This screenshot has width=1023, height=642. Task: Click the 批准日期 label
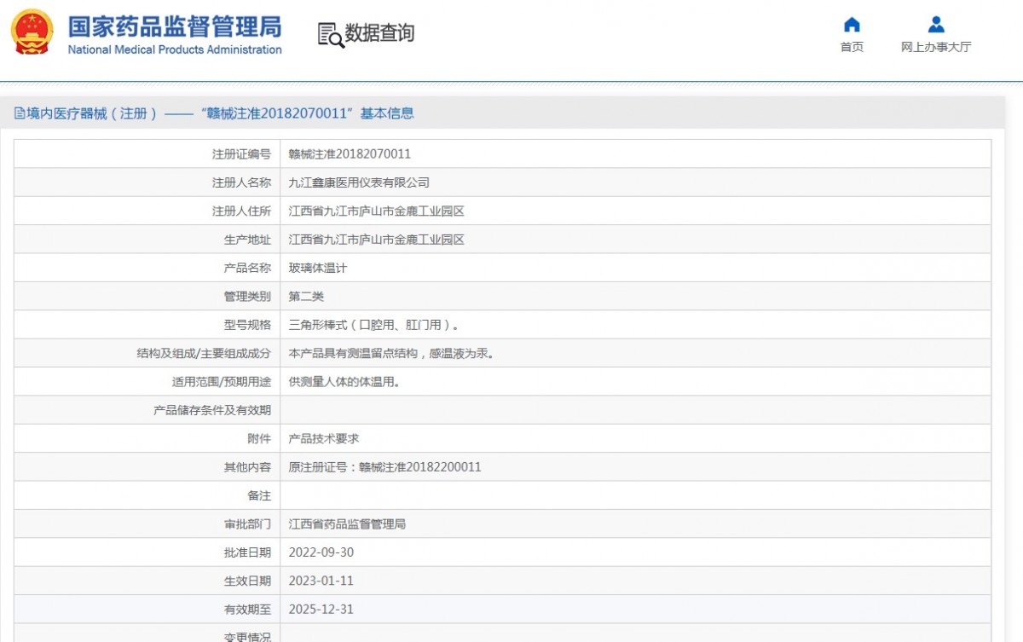(x=247, y=552)
